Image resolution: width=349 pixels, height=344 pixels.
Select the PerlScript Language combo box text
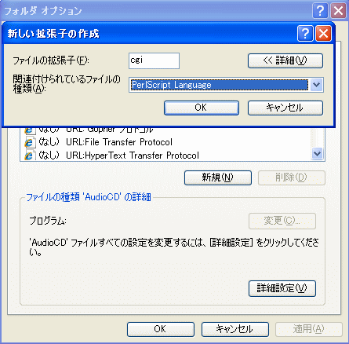[220, 85]
